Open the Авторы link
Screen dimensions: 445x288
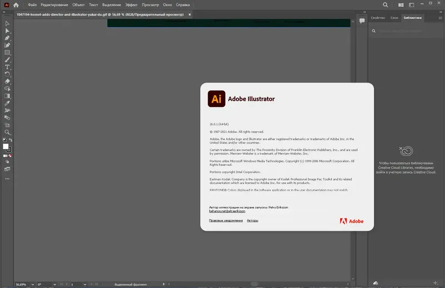pos(253,221)
